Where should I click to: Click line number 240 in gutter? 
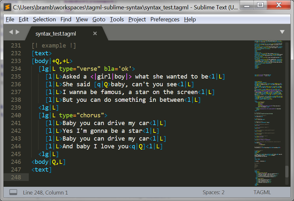click(16, 115)
